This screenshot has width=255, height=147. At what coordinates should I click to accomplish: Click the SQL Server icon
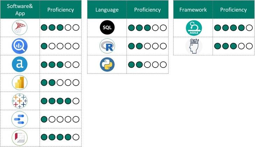click(x=20, y=28)
